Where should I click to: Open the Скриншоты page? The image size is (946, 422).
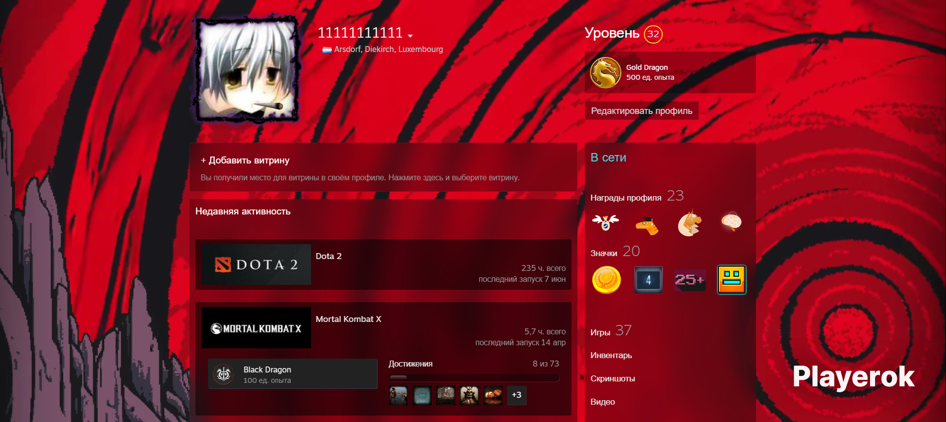coord(613,378)
